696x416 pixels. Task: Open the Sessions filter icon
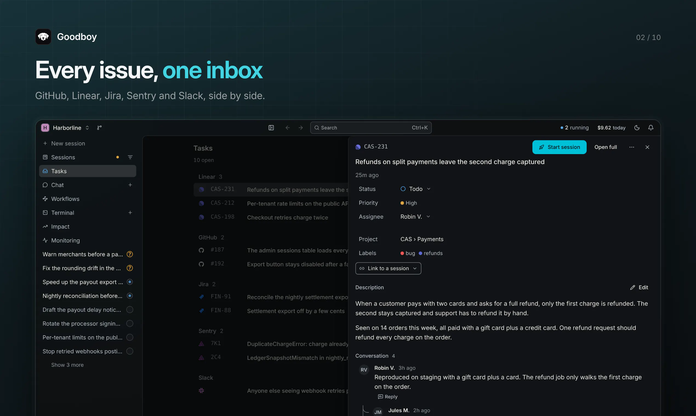click(x=130, y=157)
